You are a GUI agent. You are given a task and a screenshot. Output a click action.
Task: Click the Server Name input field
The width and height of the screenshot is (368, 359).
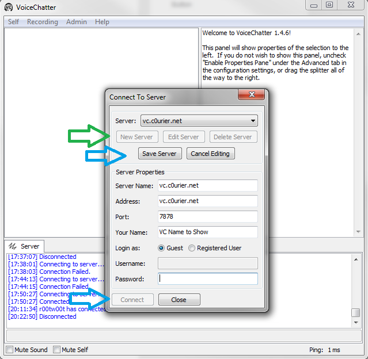point(208,185)
